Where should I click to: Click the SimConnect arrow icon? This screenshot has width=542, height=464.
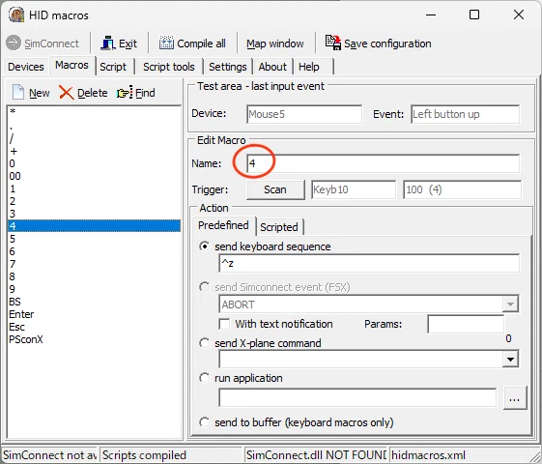click(14, 43)
